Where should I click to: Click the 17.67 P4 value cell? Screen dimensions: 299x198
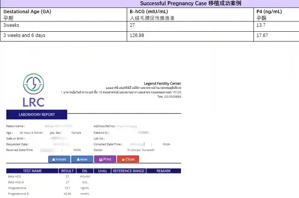(262, 35)
